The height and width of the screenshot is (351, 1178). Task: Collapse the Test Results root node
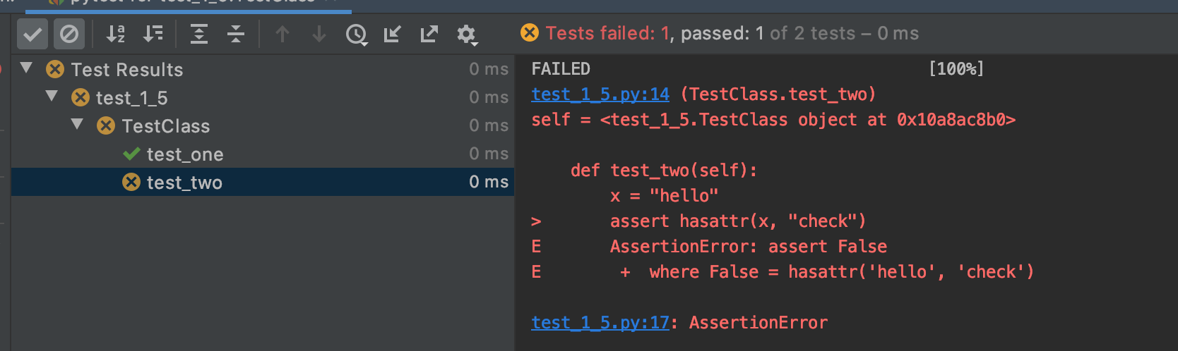27,68
